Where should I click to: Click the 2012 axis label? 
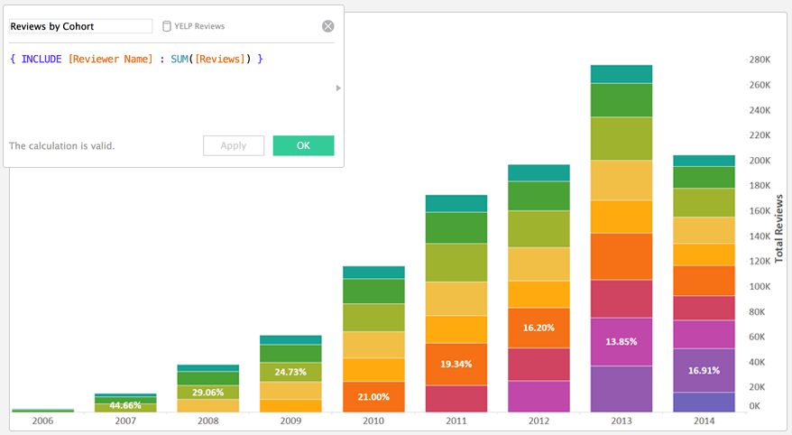pyautogui.click(x=539, y=421)
